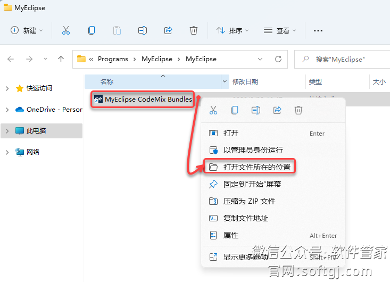Click the Copy icon in context menu
The height and width of the screenshot is (282, 390).
click(x=234, y=110)
